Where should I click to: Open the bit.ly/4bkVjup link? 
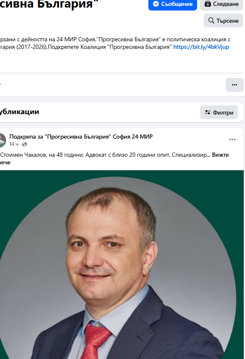click(x=201, y=47)
